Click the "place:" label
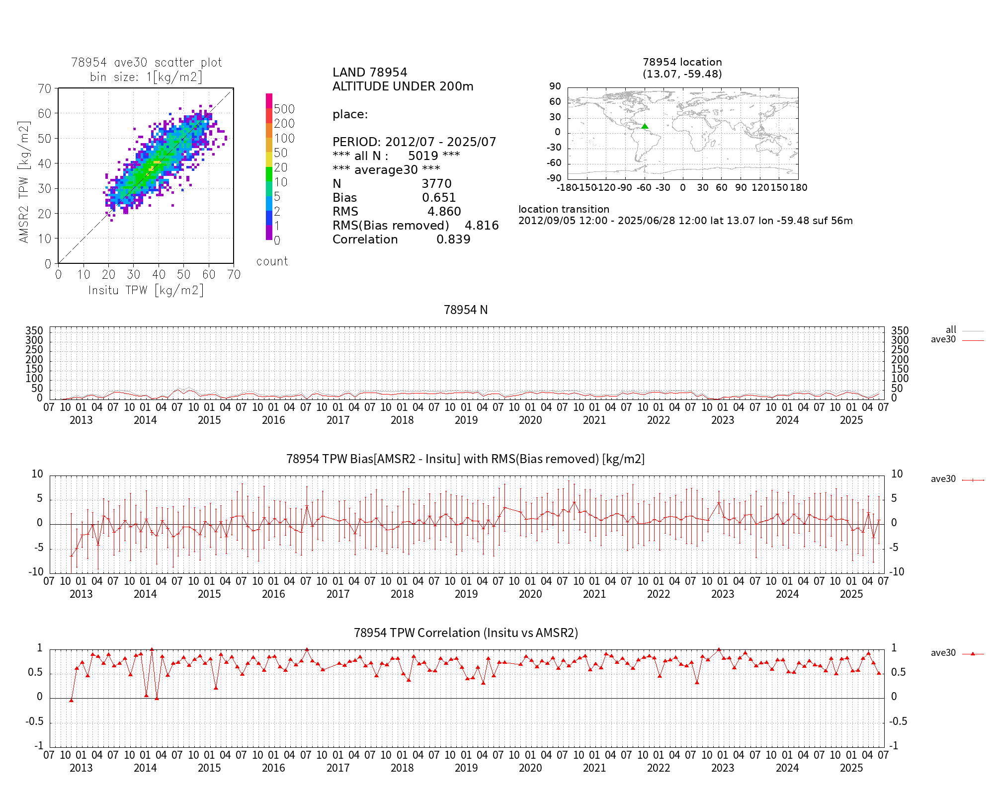The image size is (994, 795). [x=350, y=114]
